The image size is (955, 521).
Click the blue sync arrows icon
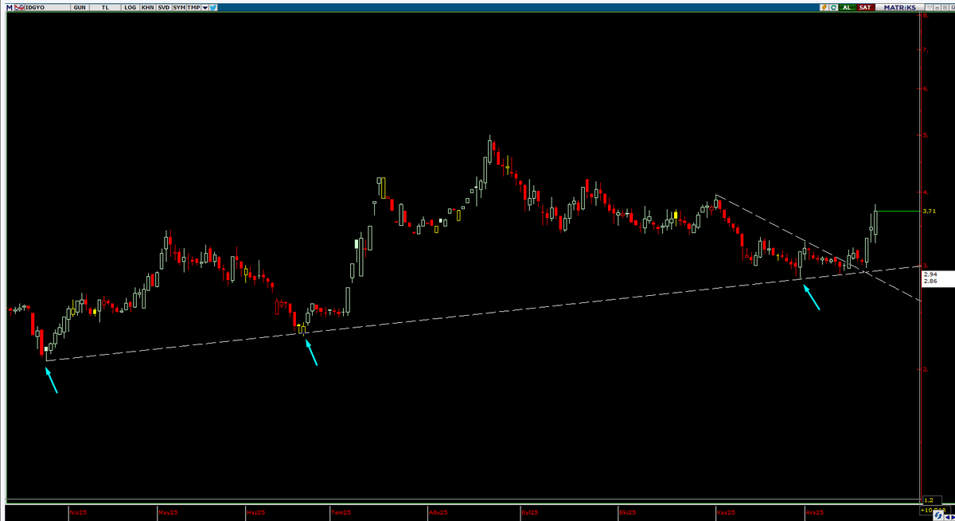tap(937, 515)
